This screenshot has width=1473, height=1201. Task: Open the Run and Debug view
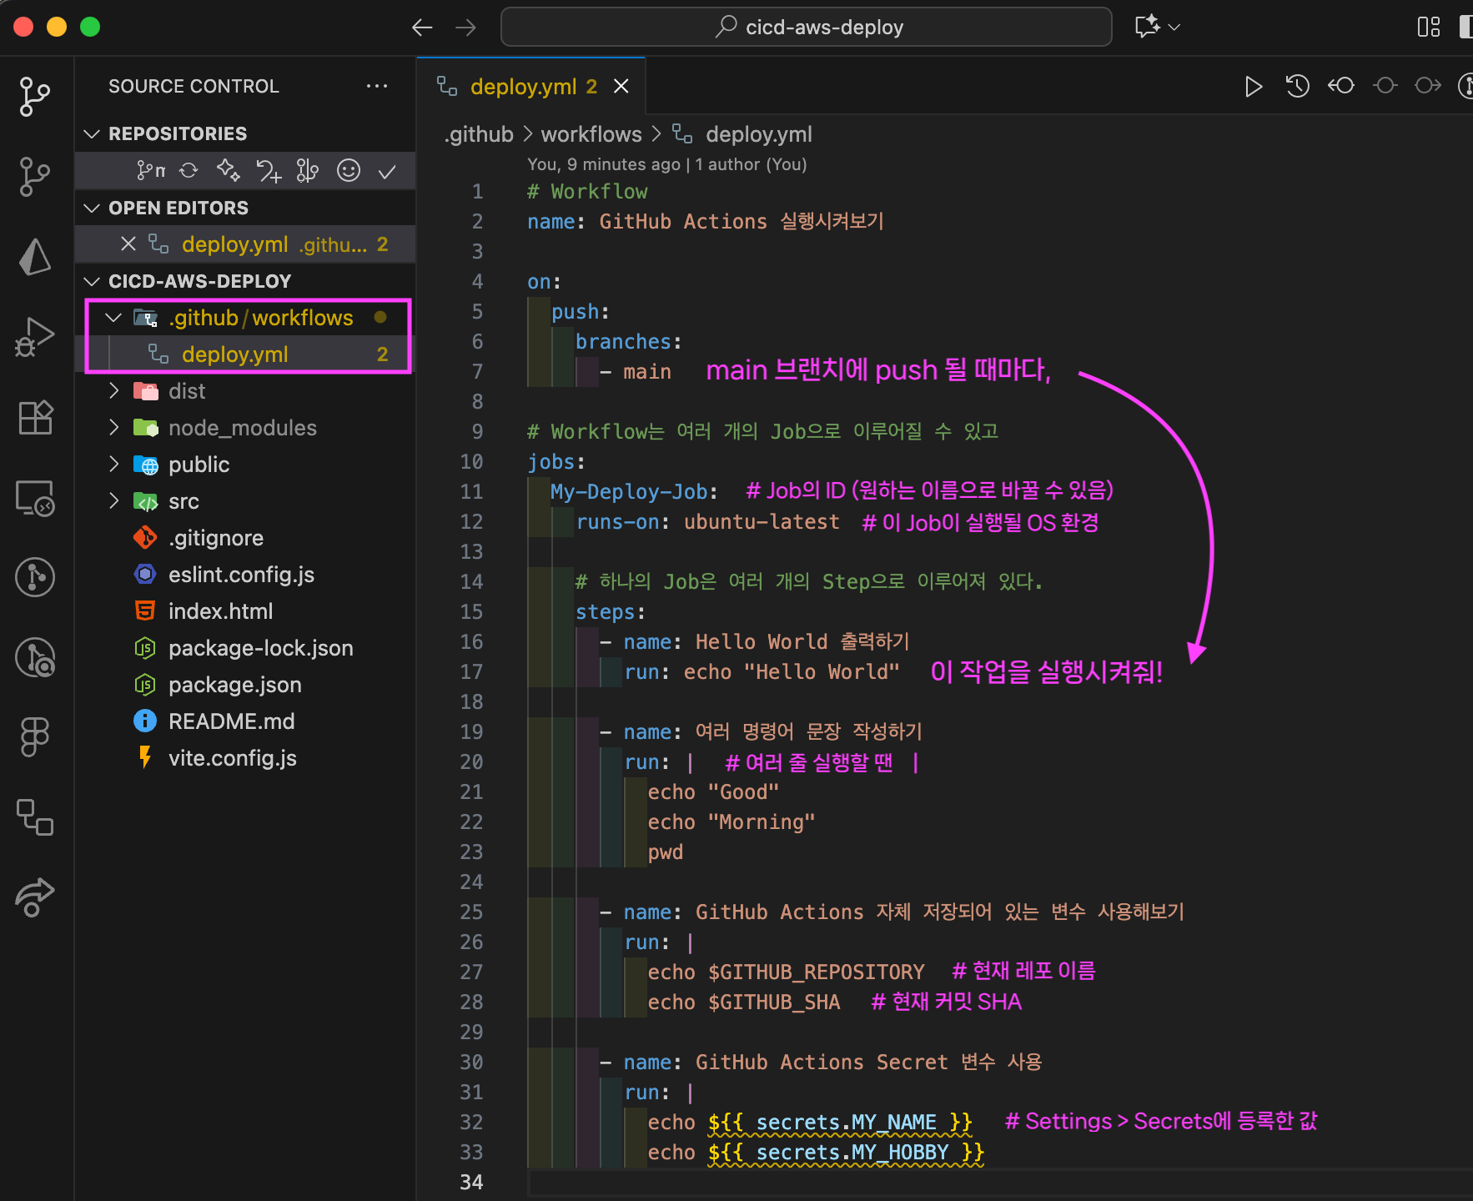tap(35, 337)
